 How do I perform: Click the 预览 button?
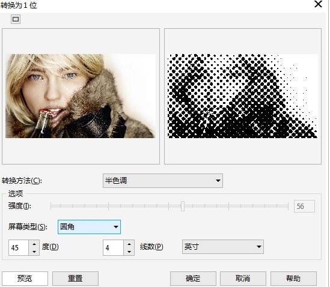click(25, 279)
